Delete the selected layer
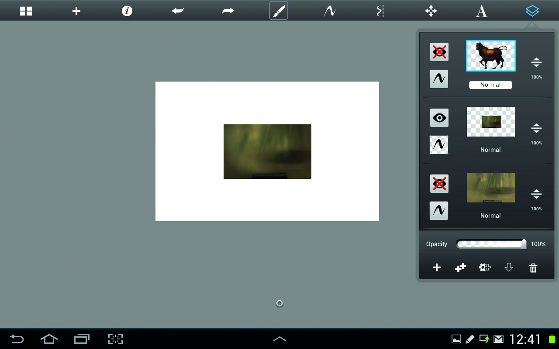The height and width of the screenshot is (349, 559). coord(533,268)
